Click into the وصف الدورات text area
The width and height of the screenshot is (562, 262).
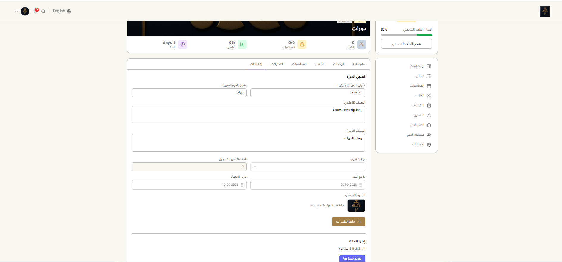coord(249,143)
